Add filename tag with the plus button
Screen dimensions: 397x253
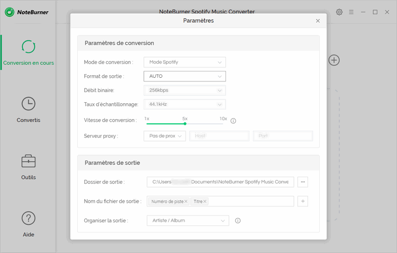point(303,201)
